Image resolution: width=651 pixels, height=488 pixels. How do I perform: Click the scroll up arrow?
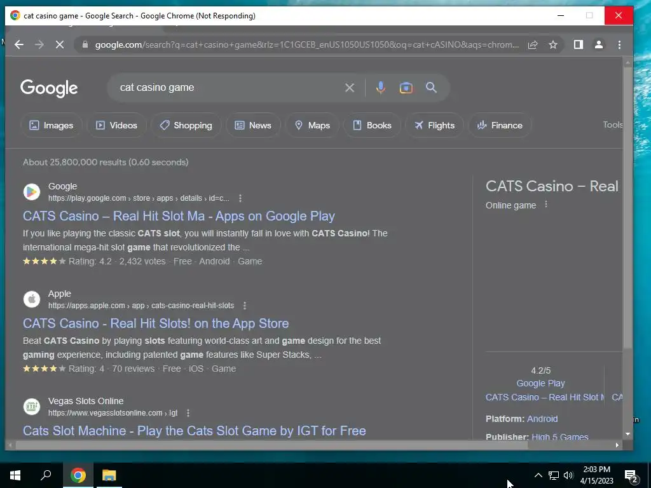coord(627,62)
